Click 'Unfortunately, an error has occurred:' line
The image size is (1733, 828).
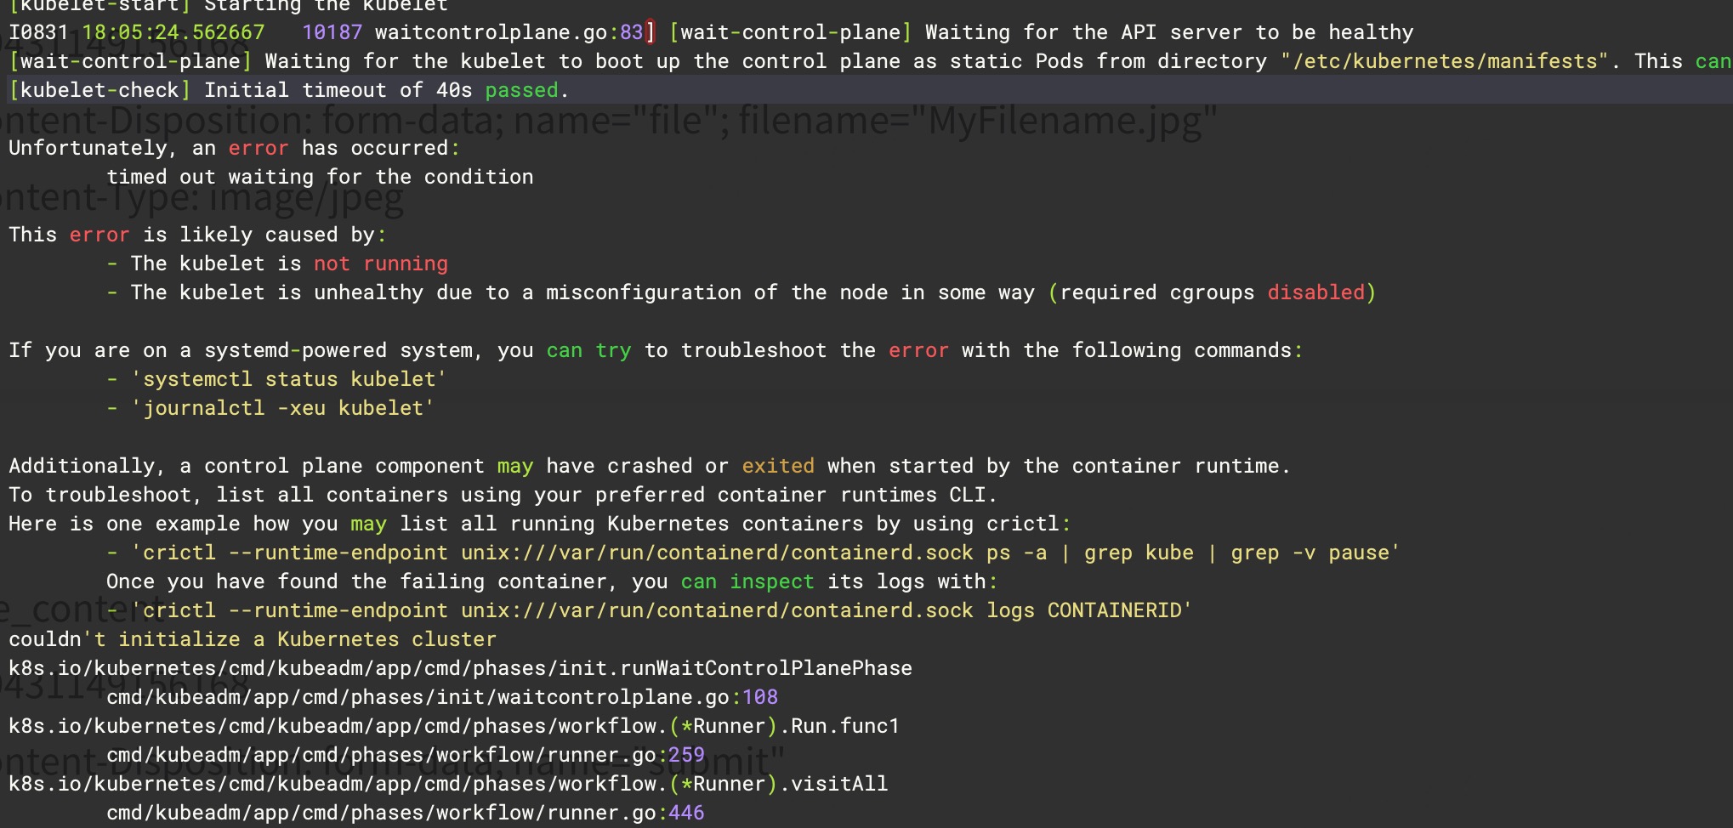tap(235, 148)
